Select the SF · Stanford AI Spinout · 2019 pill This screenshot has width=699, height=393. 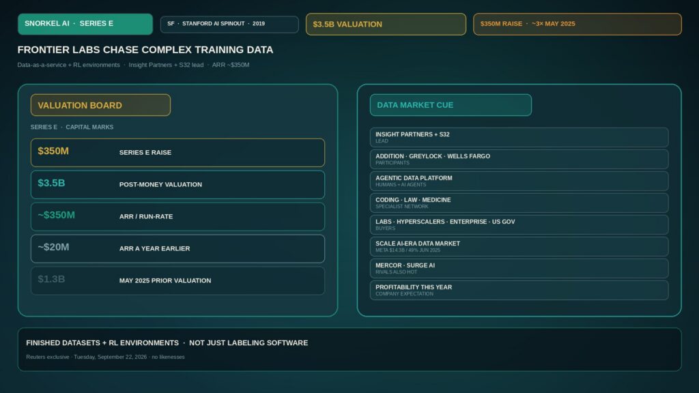click(x=229, y=24)
